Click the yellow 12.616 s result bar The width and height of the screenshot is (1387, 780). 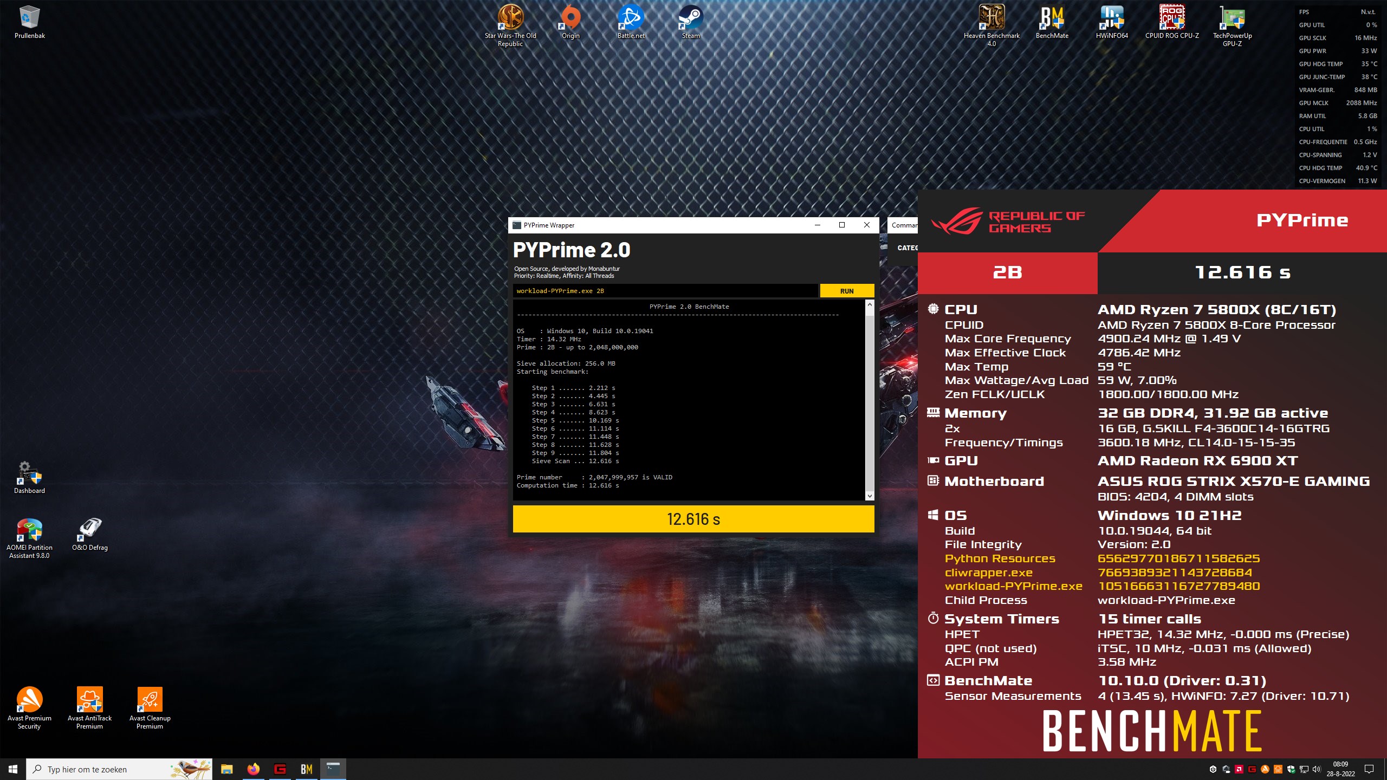pos(693,519)
